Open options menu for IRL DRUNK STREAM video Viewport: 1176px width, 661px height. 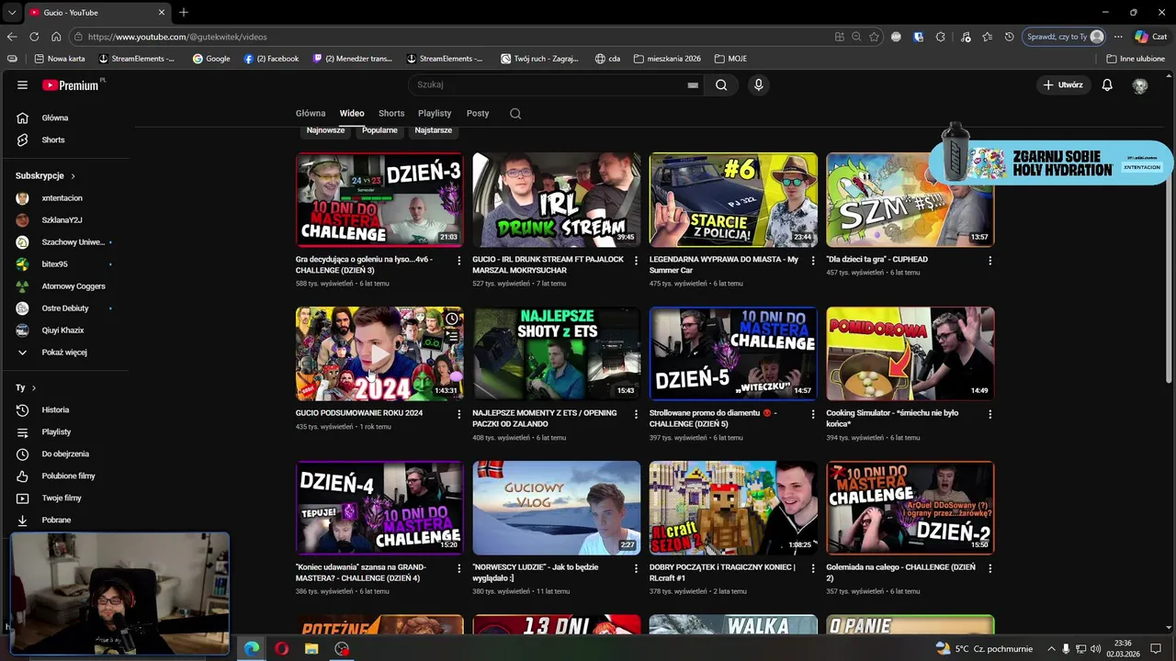pos(636,261)
